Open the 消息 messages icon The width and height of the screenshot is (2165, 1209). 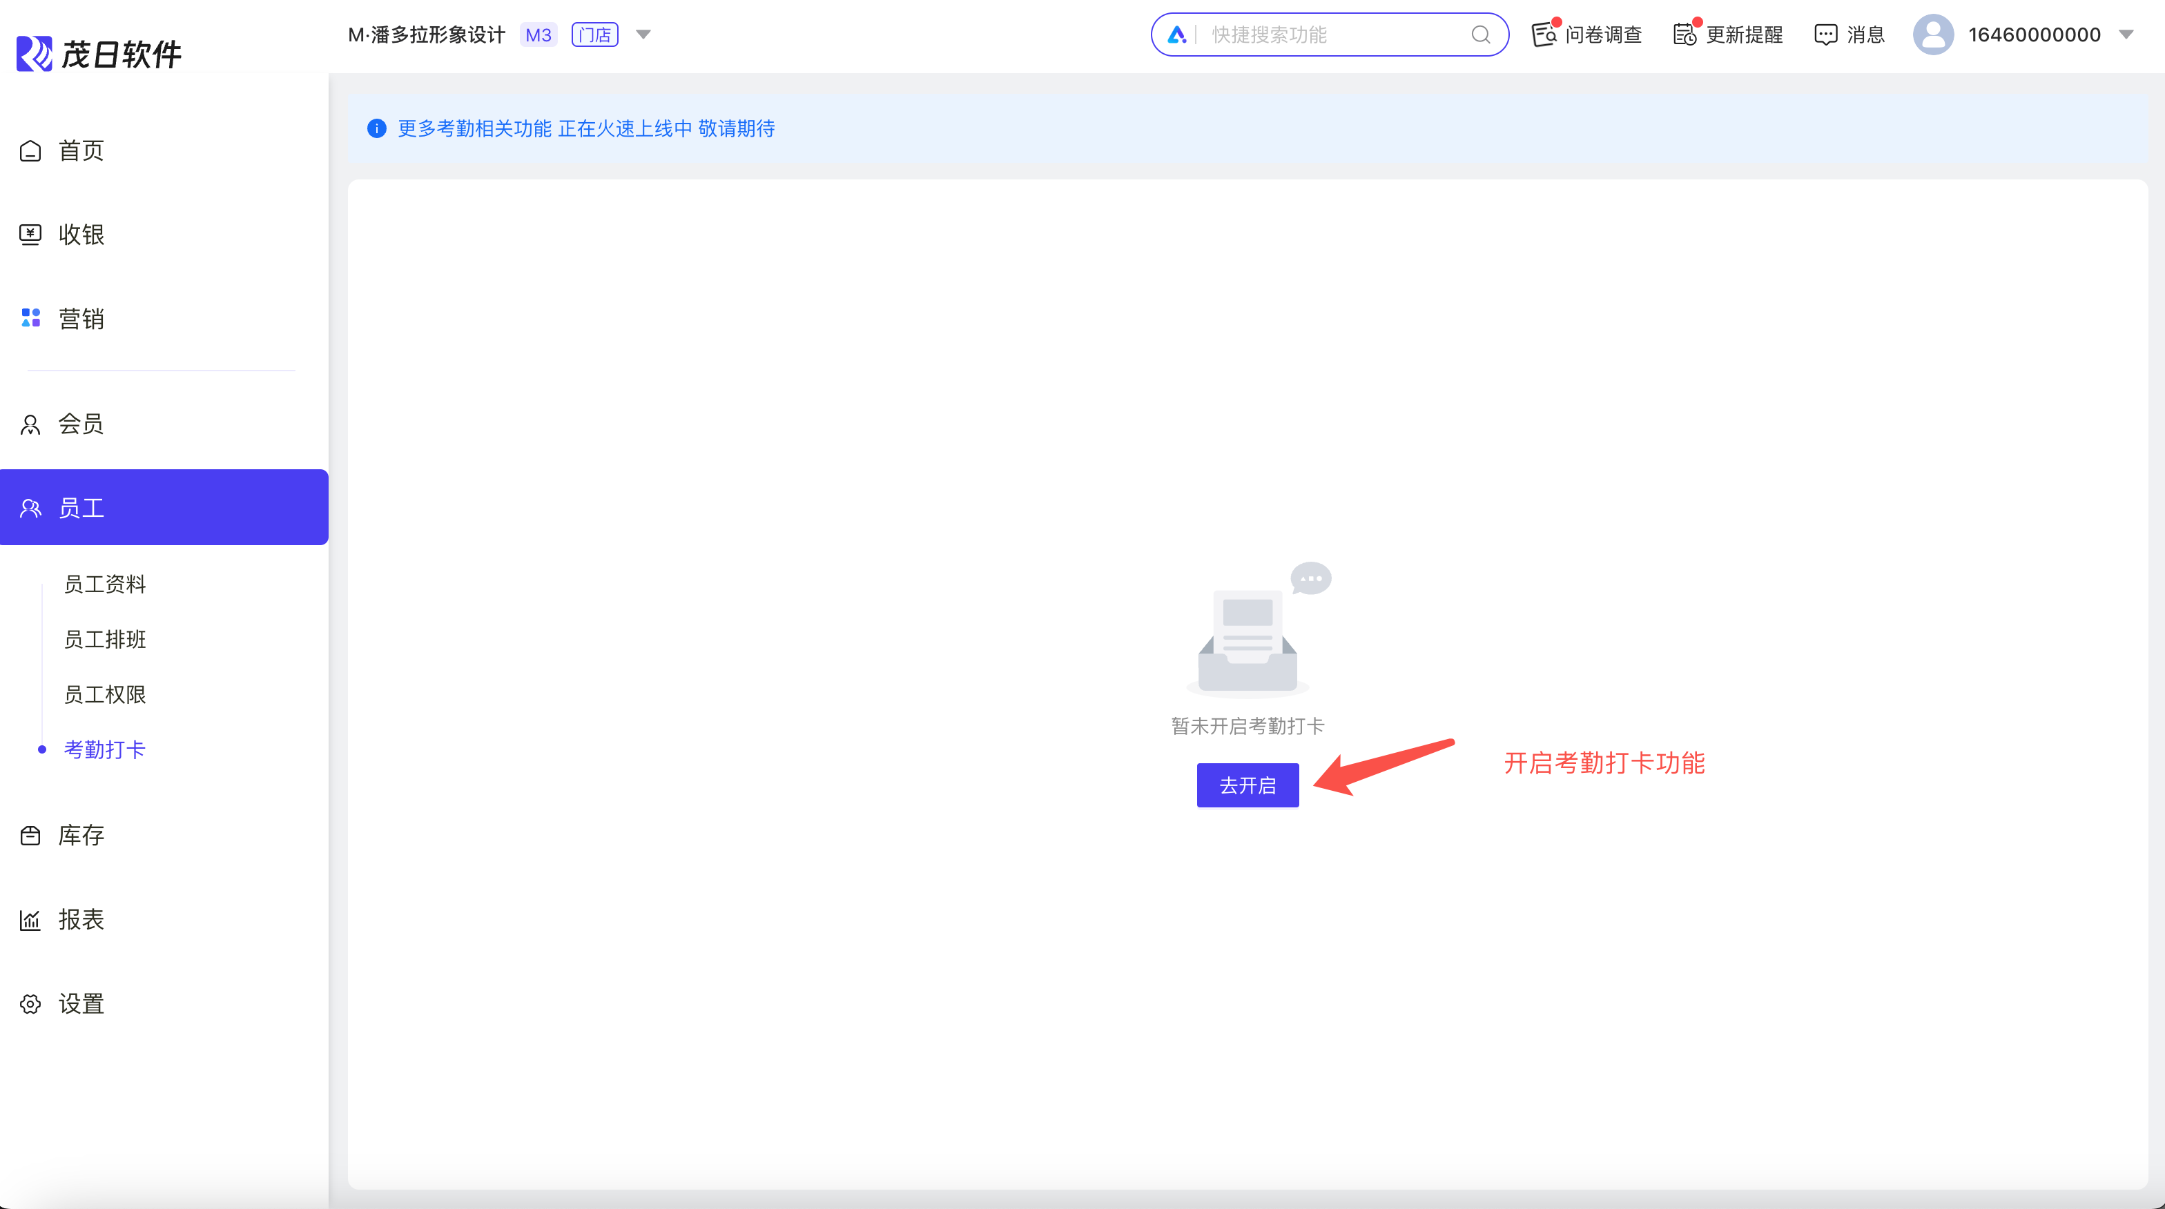coord(1825,35)
